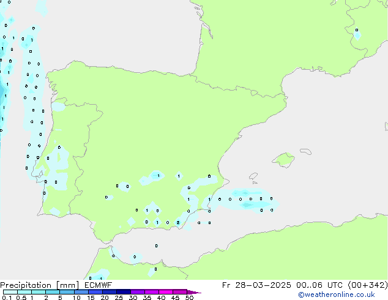Screen dimensions: 388x300
Task: Click the "Fr 28-03-2025" date text
Action: point(256,285)
